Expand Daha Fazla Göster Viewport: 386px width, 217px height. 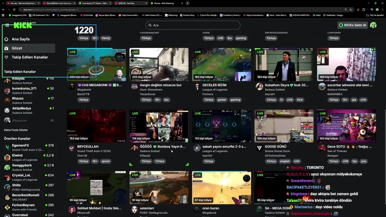point(16,130)
